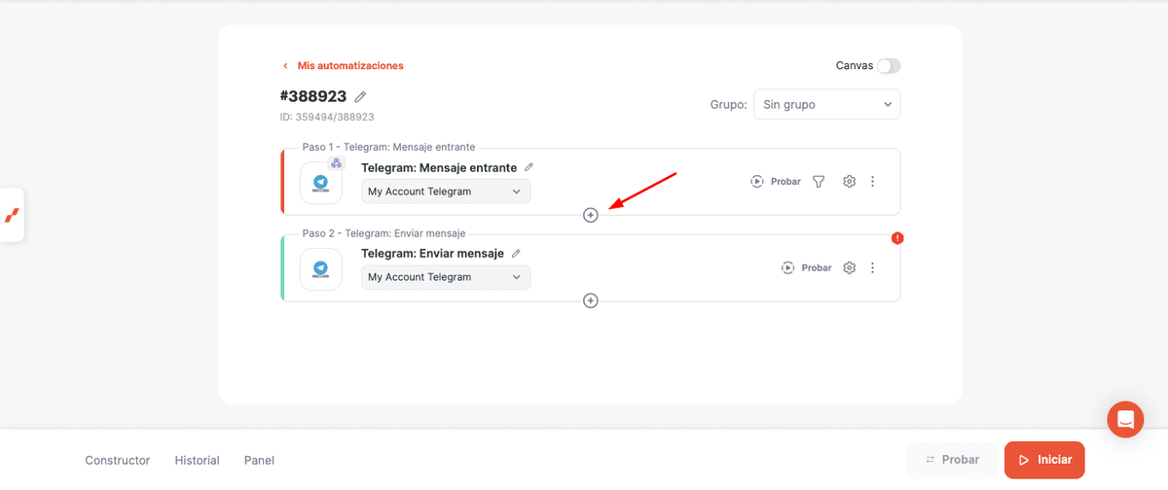The height and width of the screenshot is (490, 1168).
Task: Toggle the Canvas switch
Action: tap(889, 66)
